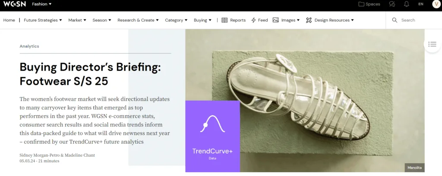Click the crossed-out chat bubble icon
Viewport: 442px width, 176px height.
[x=392, y=4]
